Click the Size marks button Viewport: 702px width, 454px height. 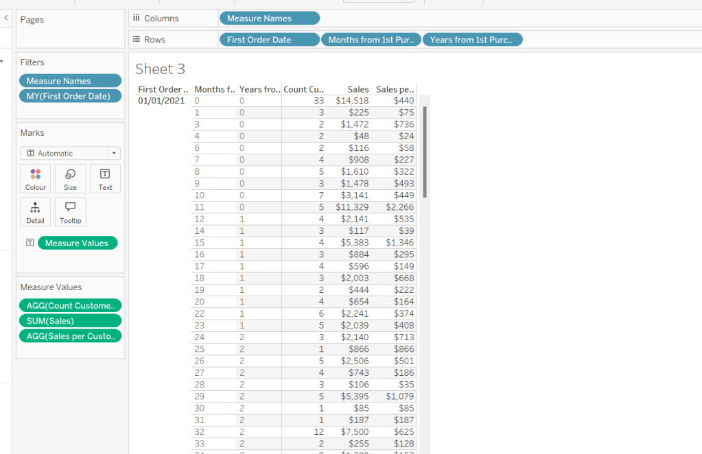[x=70, y=178]
